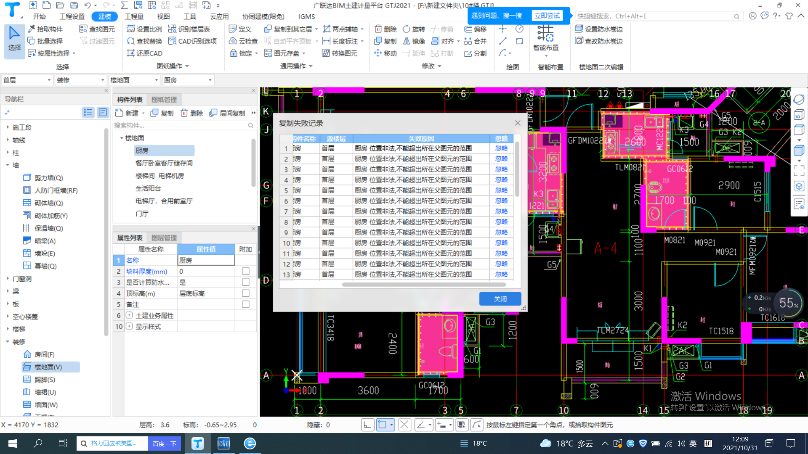
Task: Click 关闭 button in the failure record dialog
Action: point(500,299)
